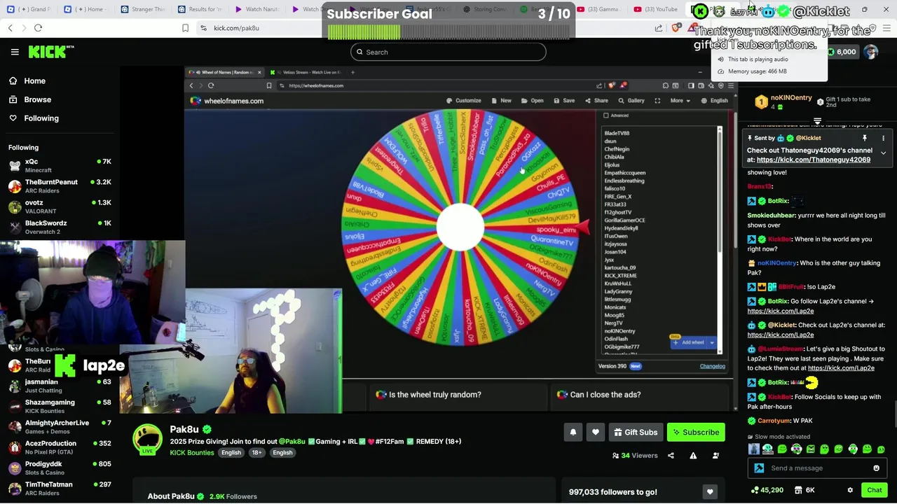Reload the kick.com page

point(38,28)
